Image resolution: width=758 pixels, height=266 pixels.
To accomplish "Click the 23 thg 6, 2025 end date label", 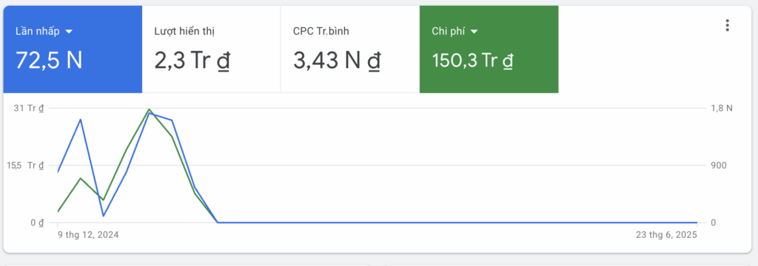I will [x=666, y=235].
